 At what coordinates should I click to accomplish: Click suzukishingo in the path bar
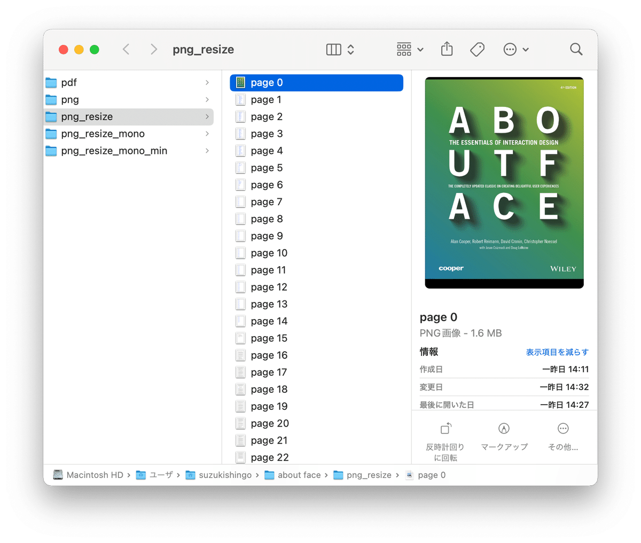tap(218, 475)
